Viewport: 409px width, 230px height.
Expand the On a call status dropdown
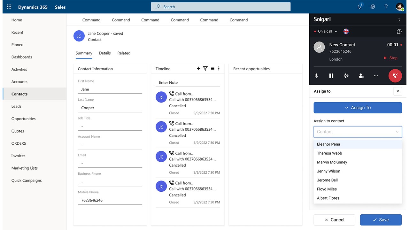(x=327, y=31)
